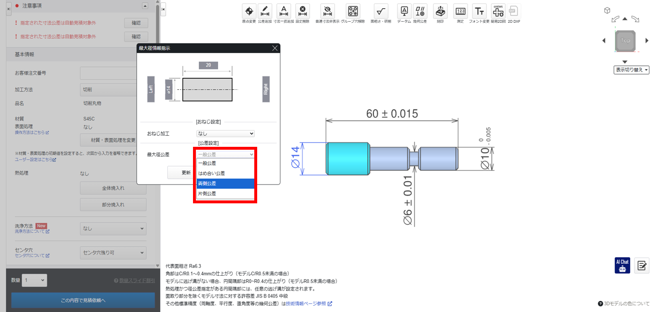Click the Top face of view cube
Viewport: 661px width, 312px height.
pos(625,41)
